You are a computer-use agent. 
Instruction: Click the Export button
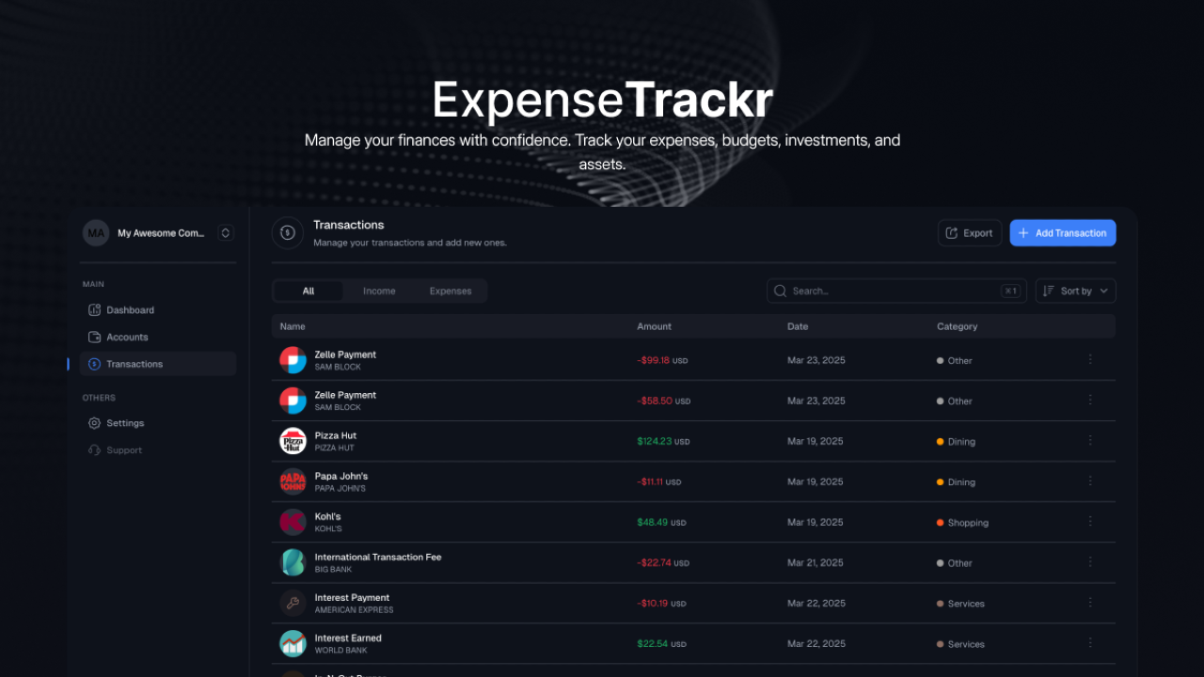969,232
